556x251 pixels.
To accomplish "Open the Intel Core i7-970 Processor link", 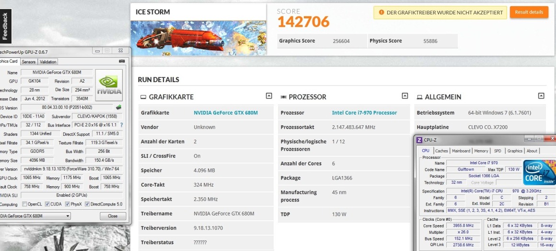I will click(364, 112).
